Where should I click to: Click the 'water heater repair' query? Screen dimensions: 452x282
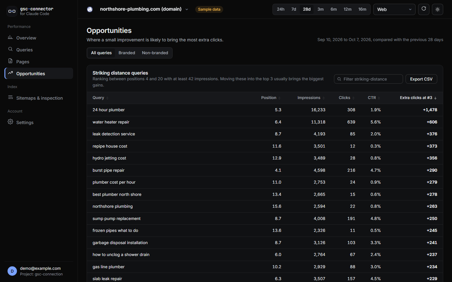pyautogui.click(x=111, y=122)
